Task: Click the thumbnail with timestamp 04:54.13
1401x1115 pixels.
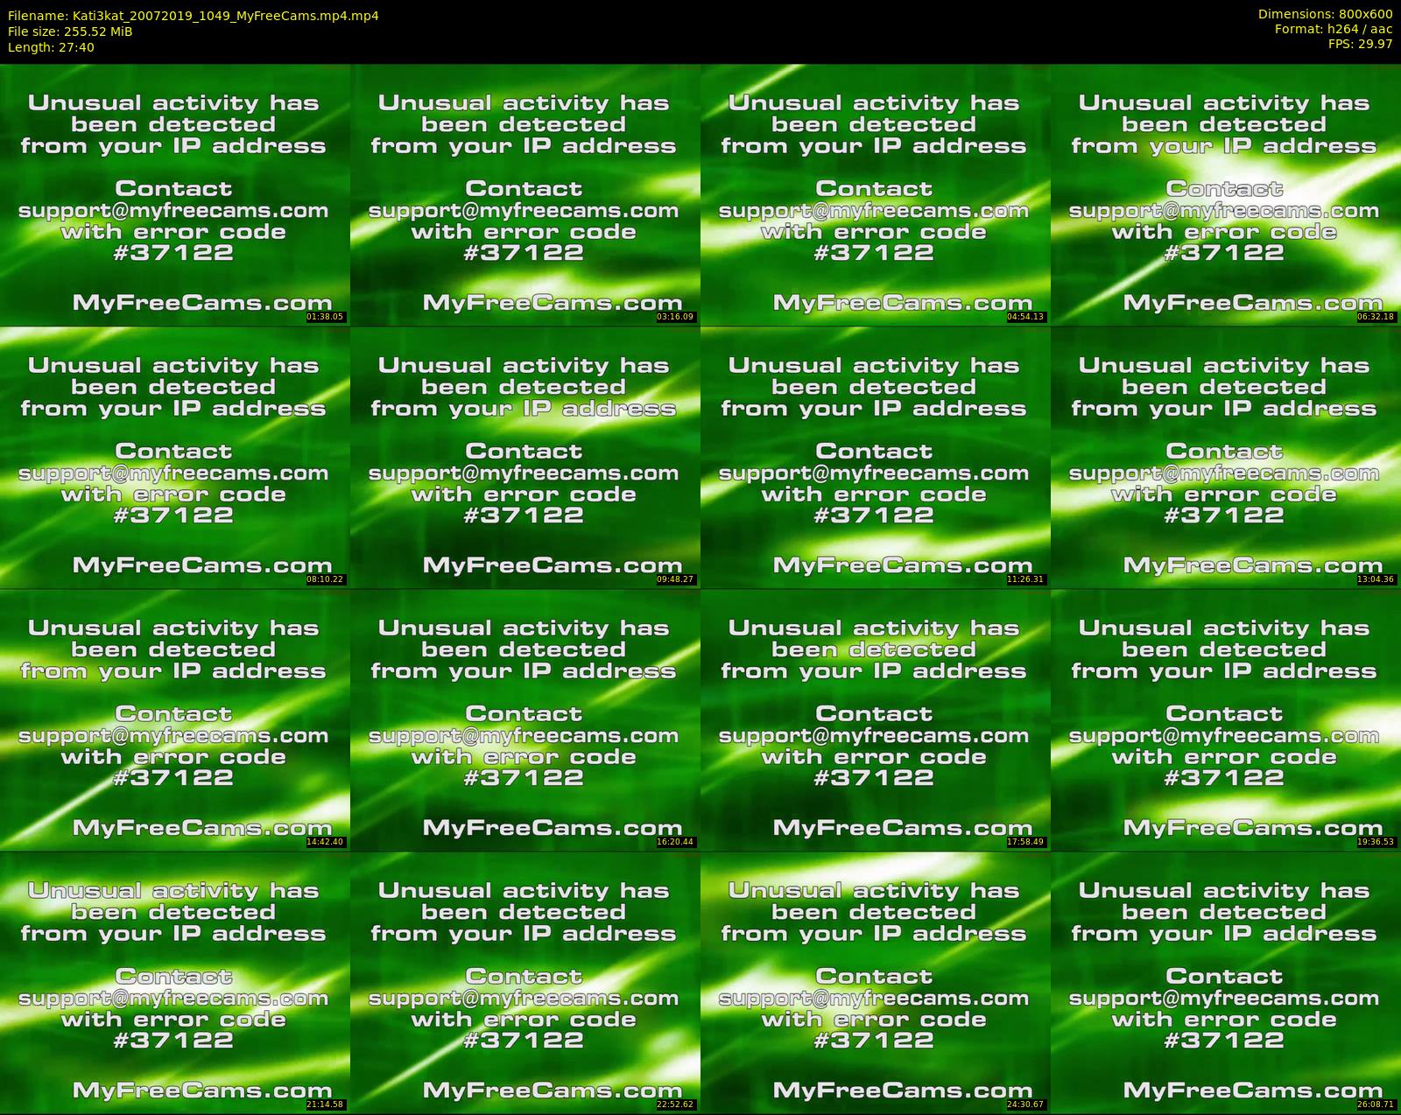Action: pos(875,194)
